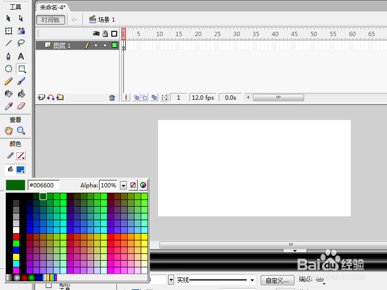Image resolution: width=387 pixels, height=290 pixels.
Task: Select the Hand tool
Action: pos(9,130)
